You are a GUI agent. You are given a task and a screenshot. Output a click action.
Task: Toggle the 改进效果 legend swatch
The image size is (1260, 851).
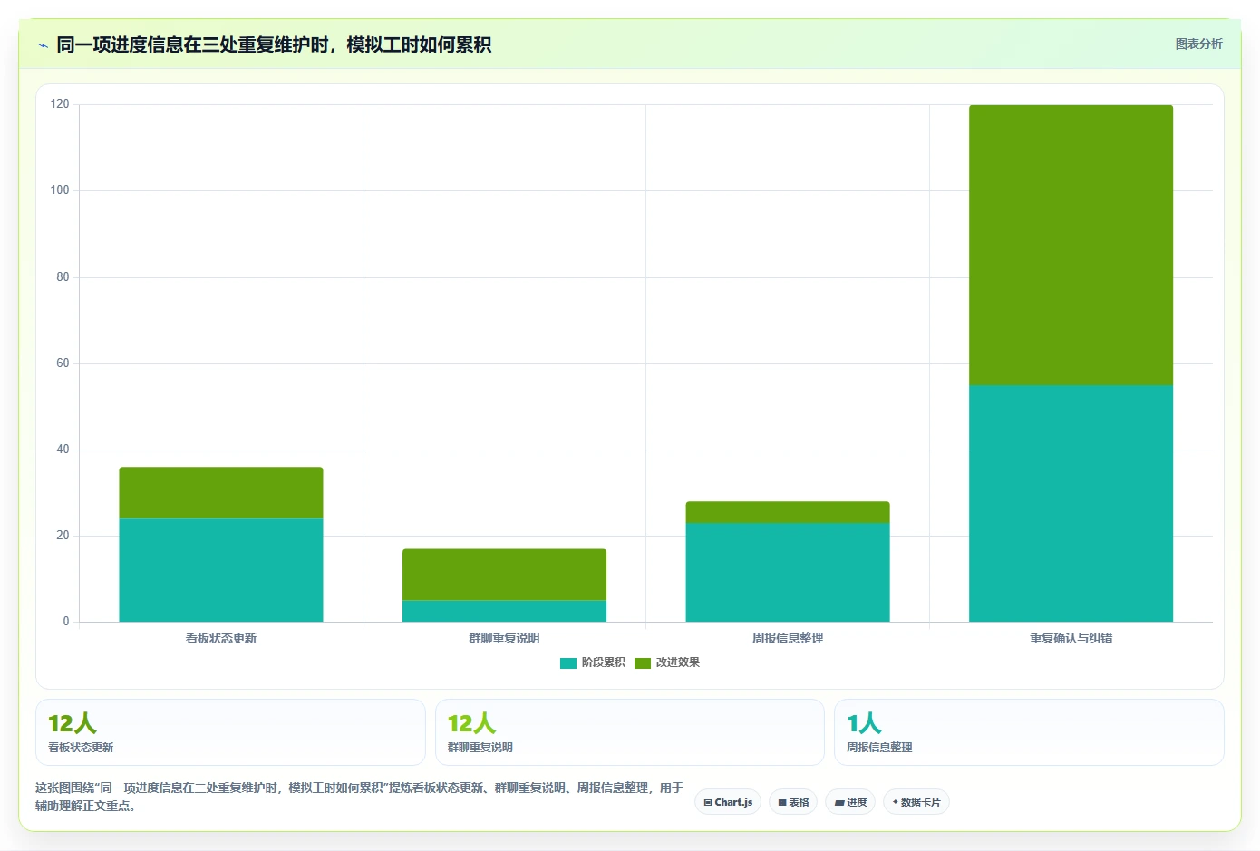[x=643, y=662]
